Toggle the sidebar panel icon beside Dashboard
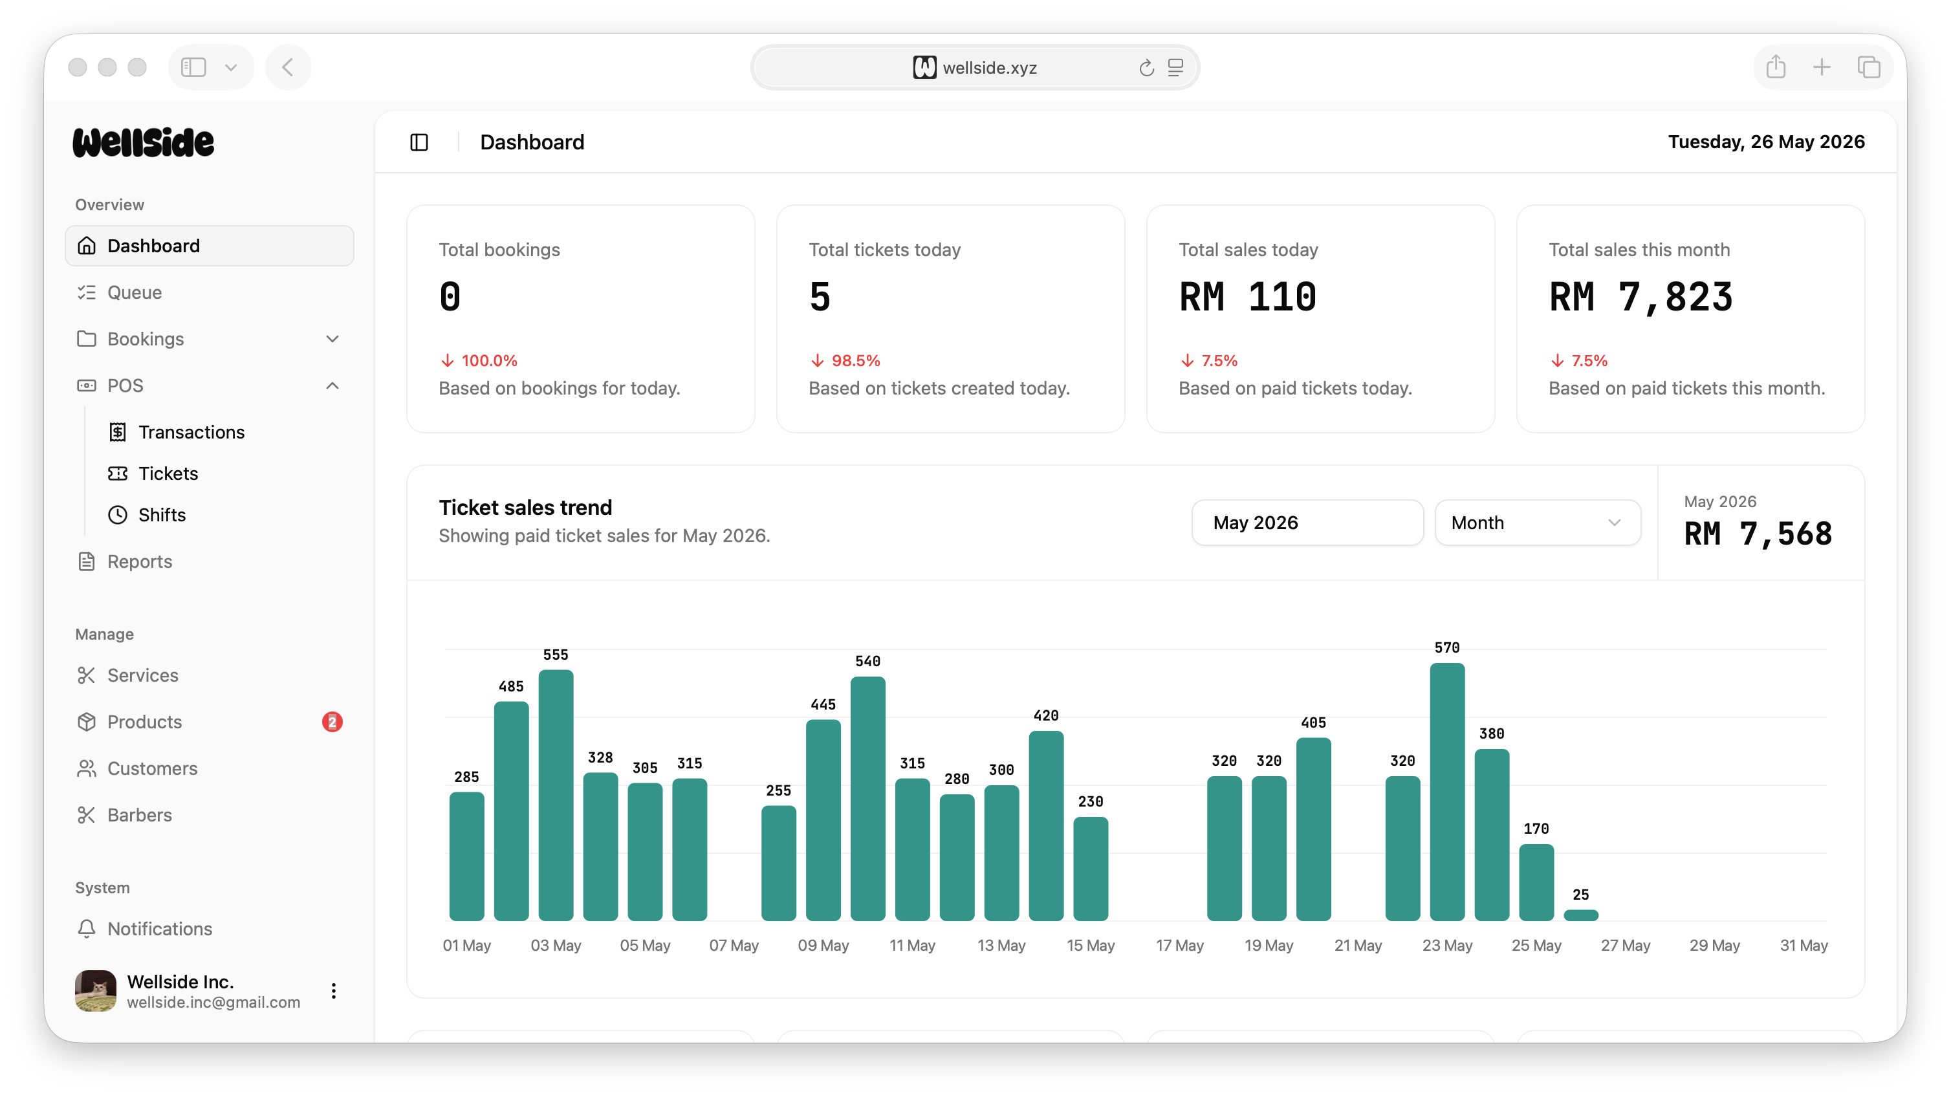The width and height of the screenshot is (1951, 1097). coord(419,142)
